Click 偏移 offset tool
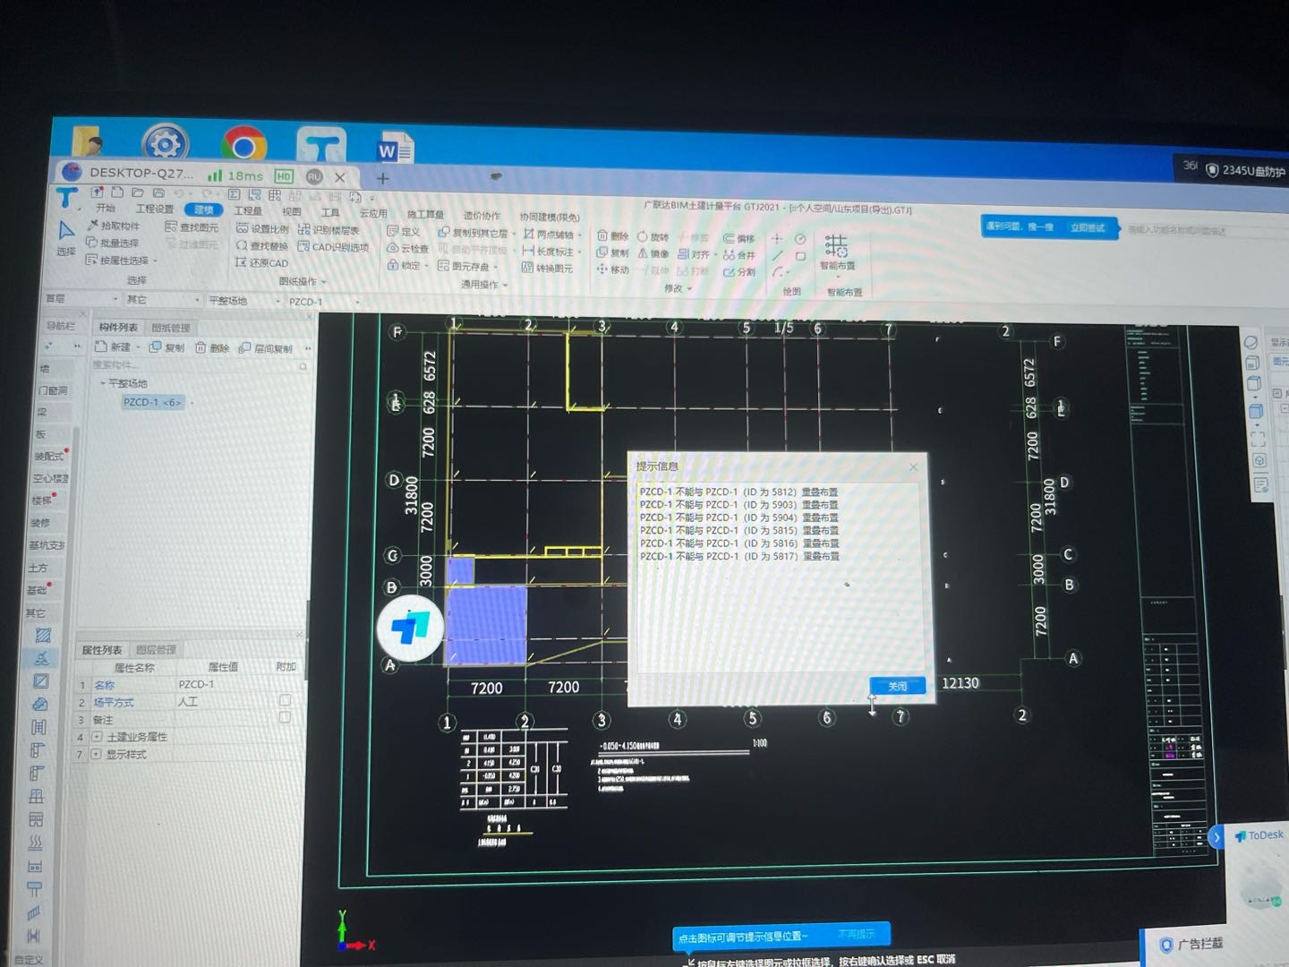Screen dimensions: 1289x967 (x=739, y=239)
